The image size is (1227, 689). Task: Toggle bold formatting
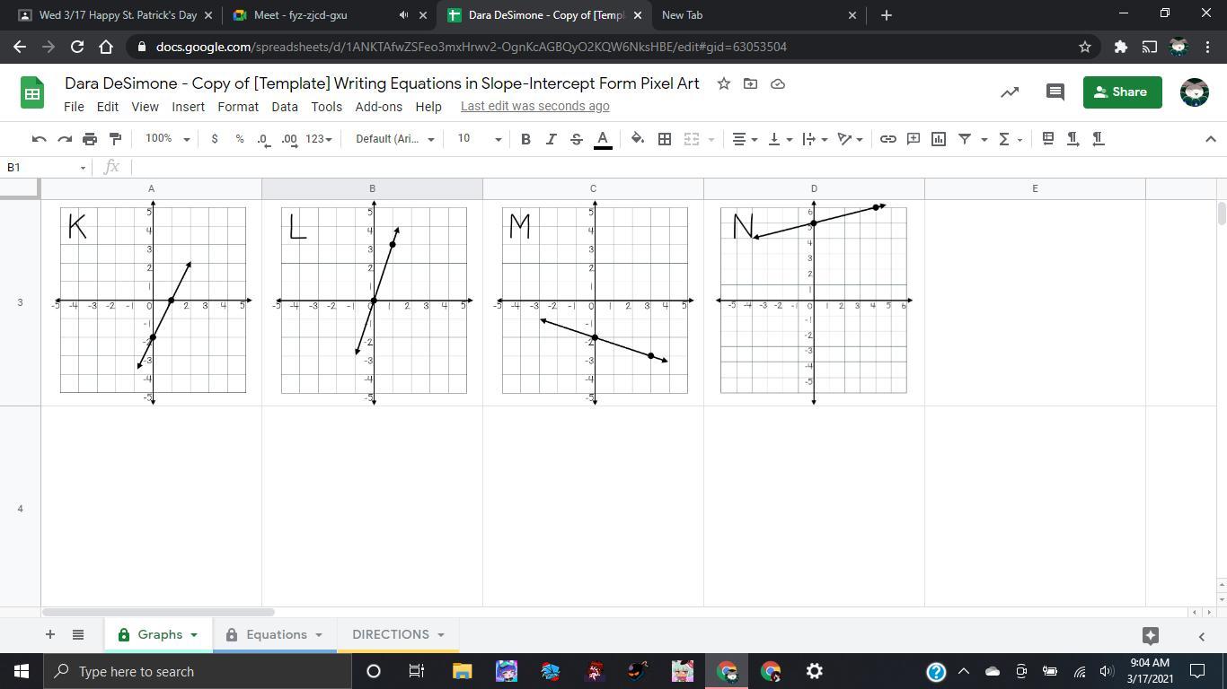point(525,139)
